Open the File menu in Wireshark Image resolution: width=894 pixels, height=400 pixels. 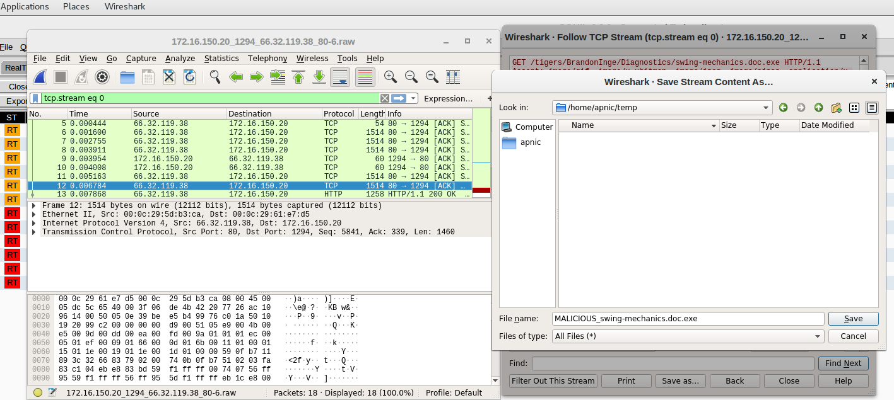coord(40,58)
